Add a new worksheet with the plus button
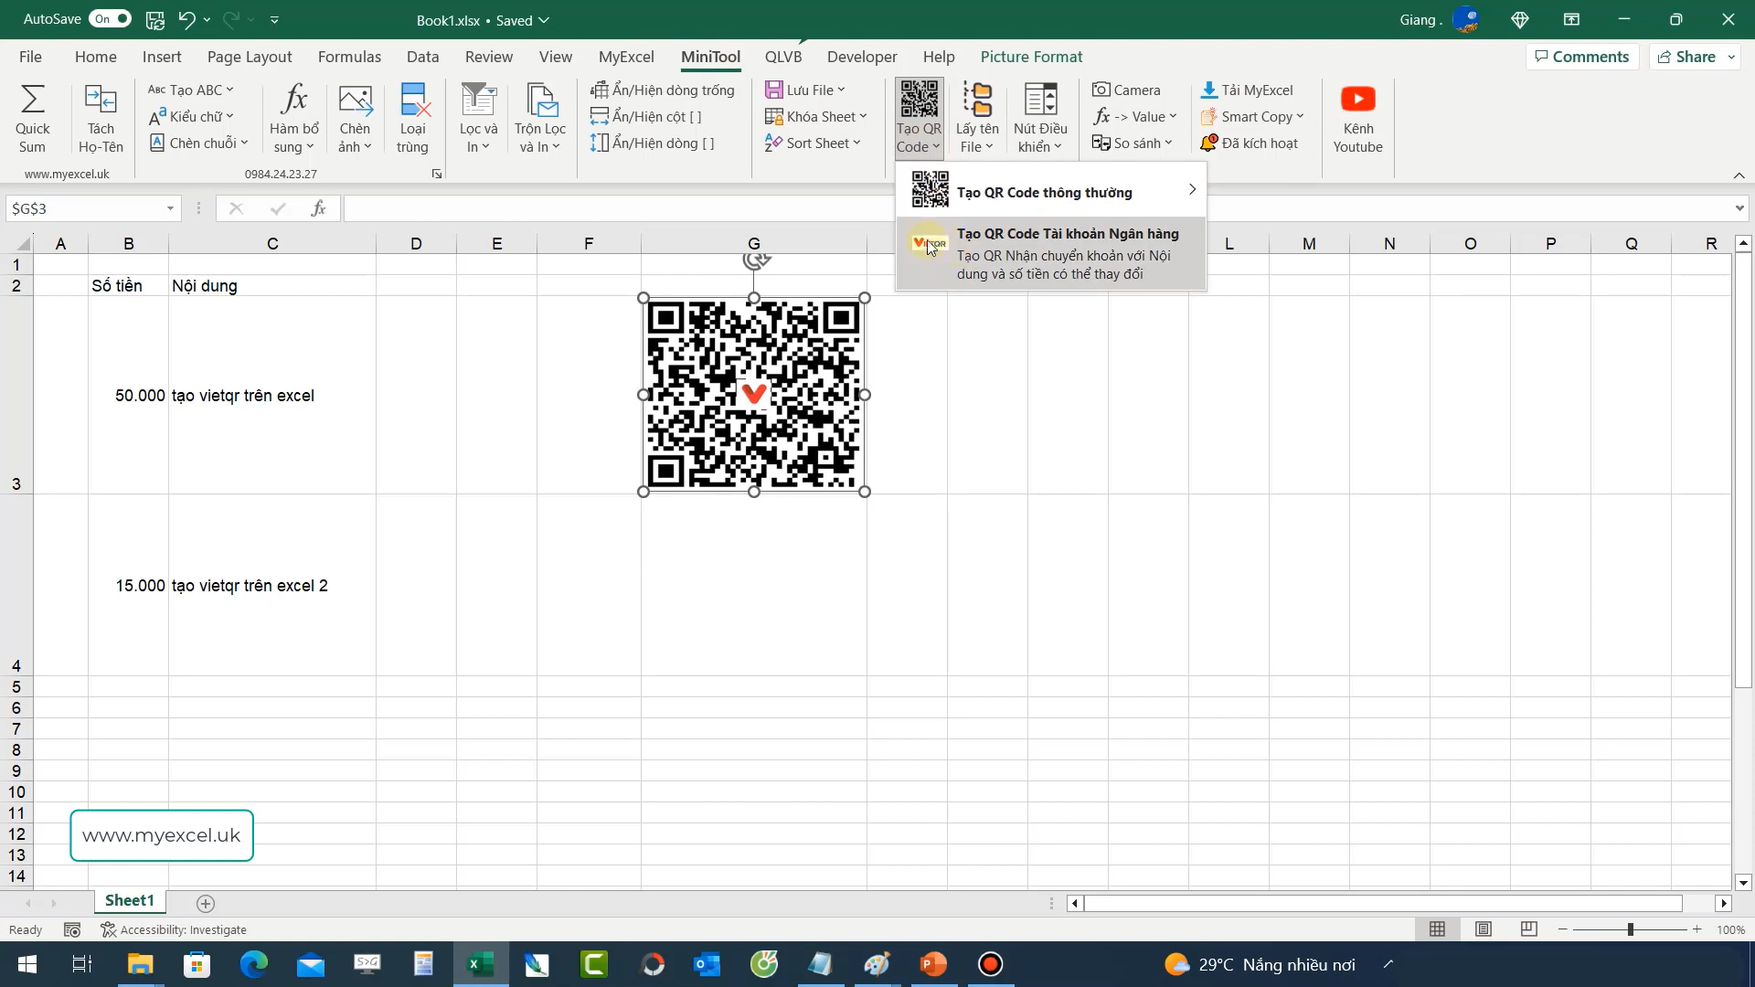This screenshot has height=987, width=1755. click(x=205, y=903)
